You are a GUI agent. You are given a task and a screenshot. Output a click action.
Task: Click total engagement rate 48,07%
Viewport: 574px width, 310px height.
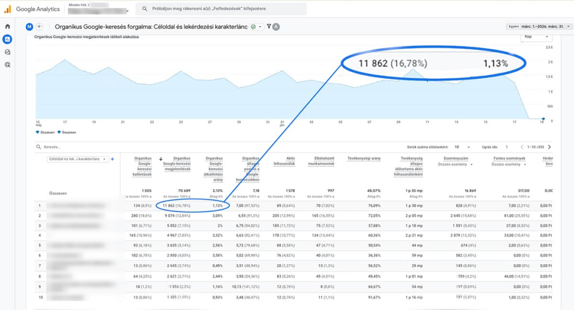click(374, 190)
